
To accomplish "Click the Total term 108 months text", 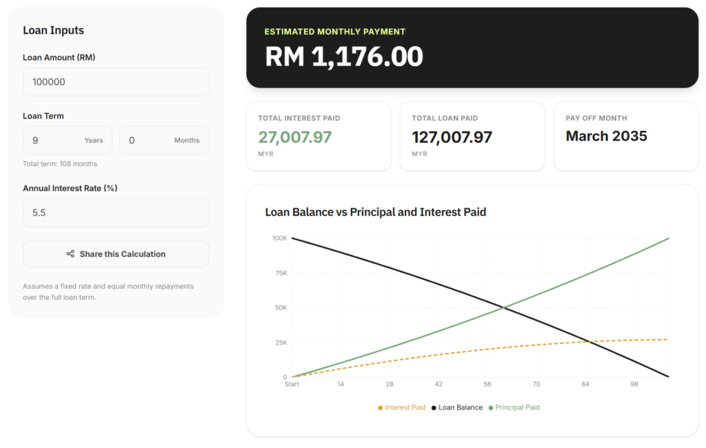I will (61, 163).
